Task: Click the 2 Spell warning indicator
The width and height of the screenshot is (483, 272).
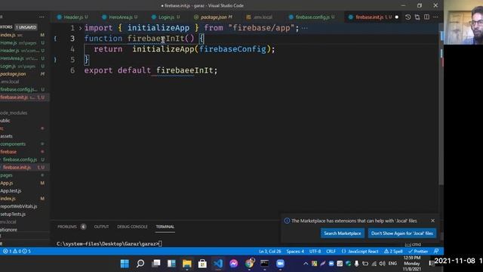Action: click(393, 252)
